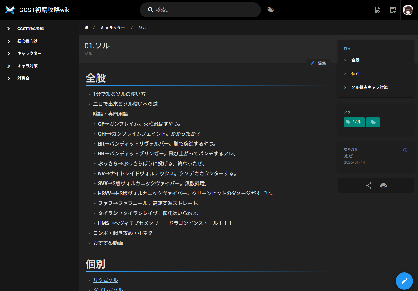Screen dimensions: 418x291
Task: Click the GFF→ガンフレイムフェイント list row
Action: click(x=149, y=134)
